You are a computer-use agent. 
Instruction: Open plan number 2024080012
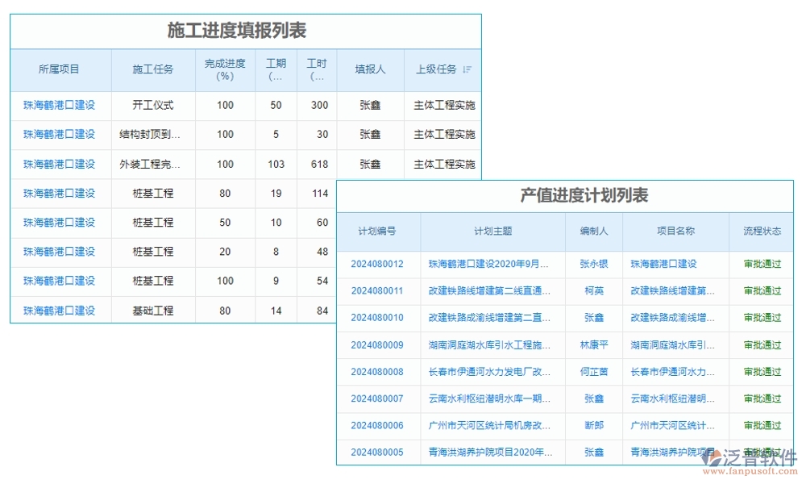[377, 264]
